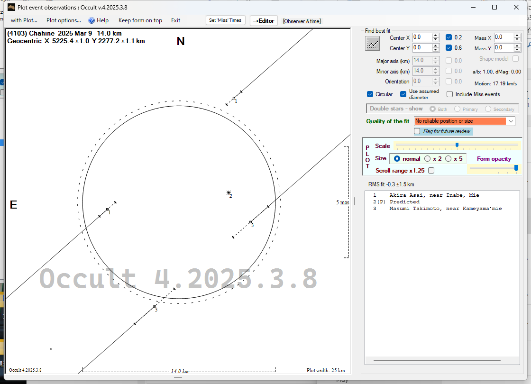Enable Include Miss events checkbox

pyautogui.click(x=450, y=94)
